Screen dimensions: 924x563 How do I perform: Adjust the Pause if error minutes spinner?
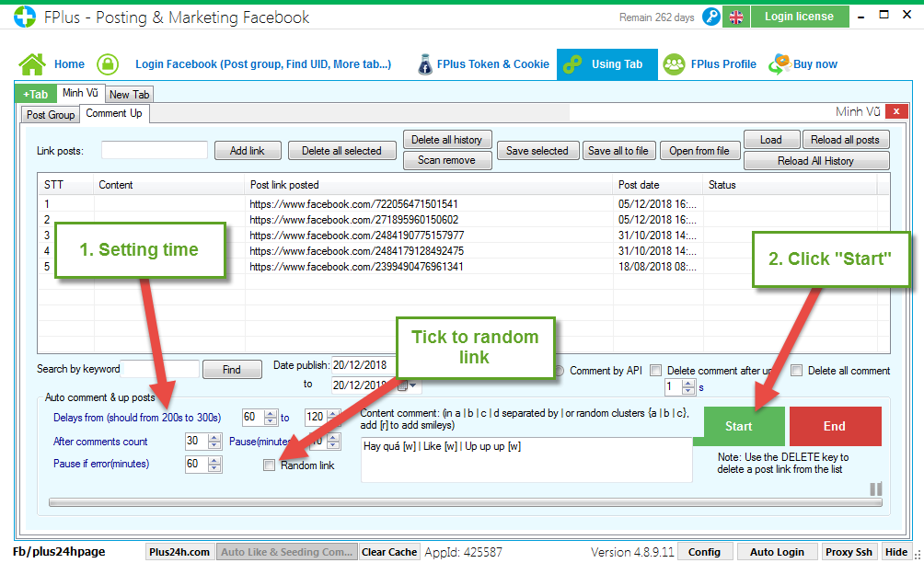click(214, 464)
